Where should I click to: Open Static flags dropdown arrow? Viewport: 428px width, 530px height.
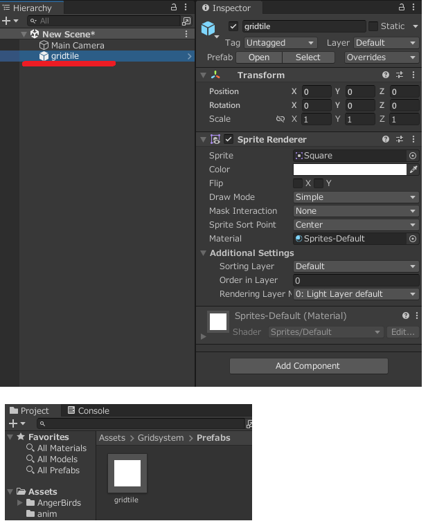pos(416,26)
